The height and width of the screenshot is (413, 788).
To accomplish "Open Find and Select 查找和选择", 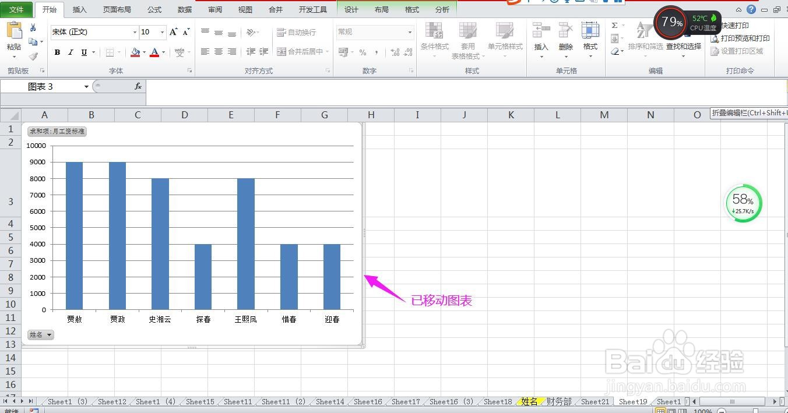I will pos(684,47).
